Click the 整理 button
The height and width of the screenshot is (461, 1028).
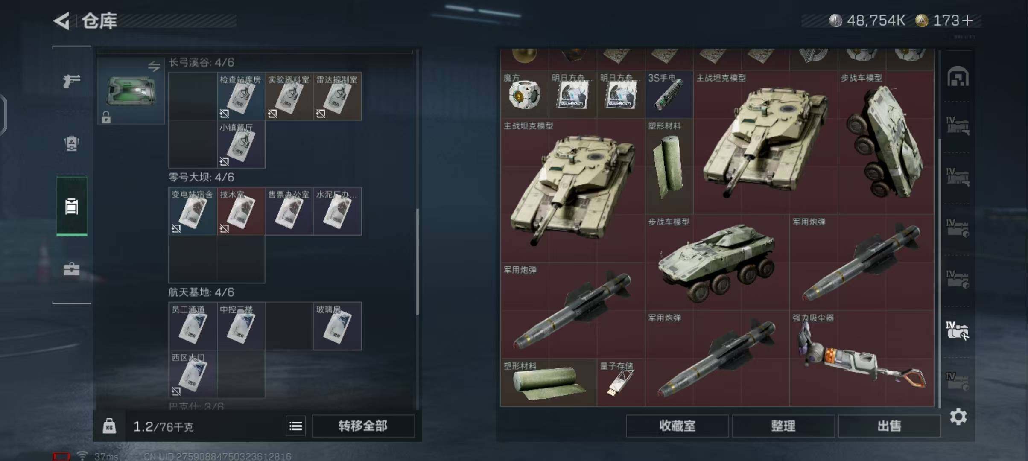tap(783, 426)
